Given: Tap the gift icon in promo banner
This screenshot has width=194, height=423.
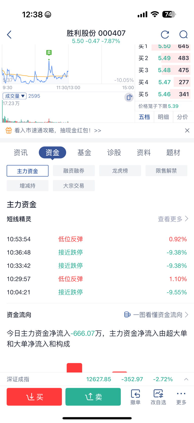Looking at the screenshot, I should point(9,131).
